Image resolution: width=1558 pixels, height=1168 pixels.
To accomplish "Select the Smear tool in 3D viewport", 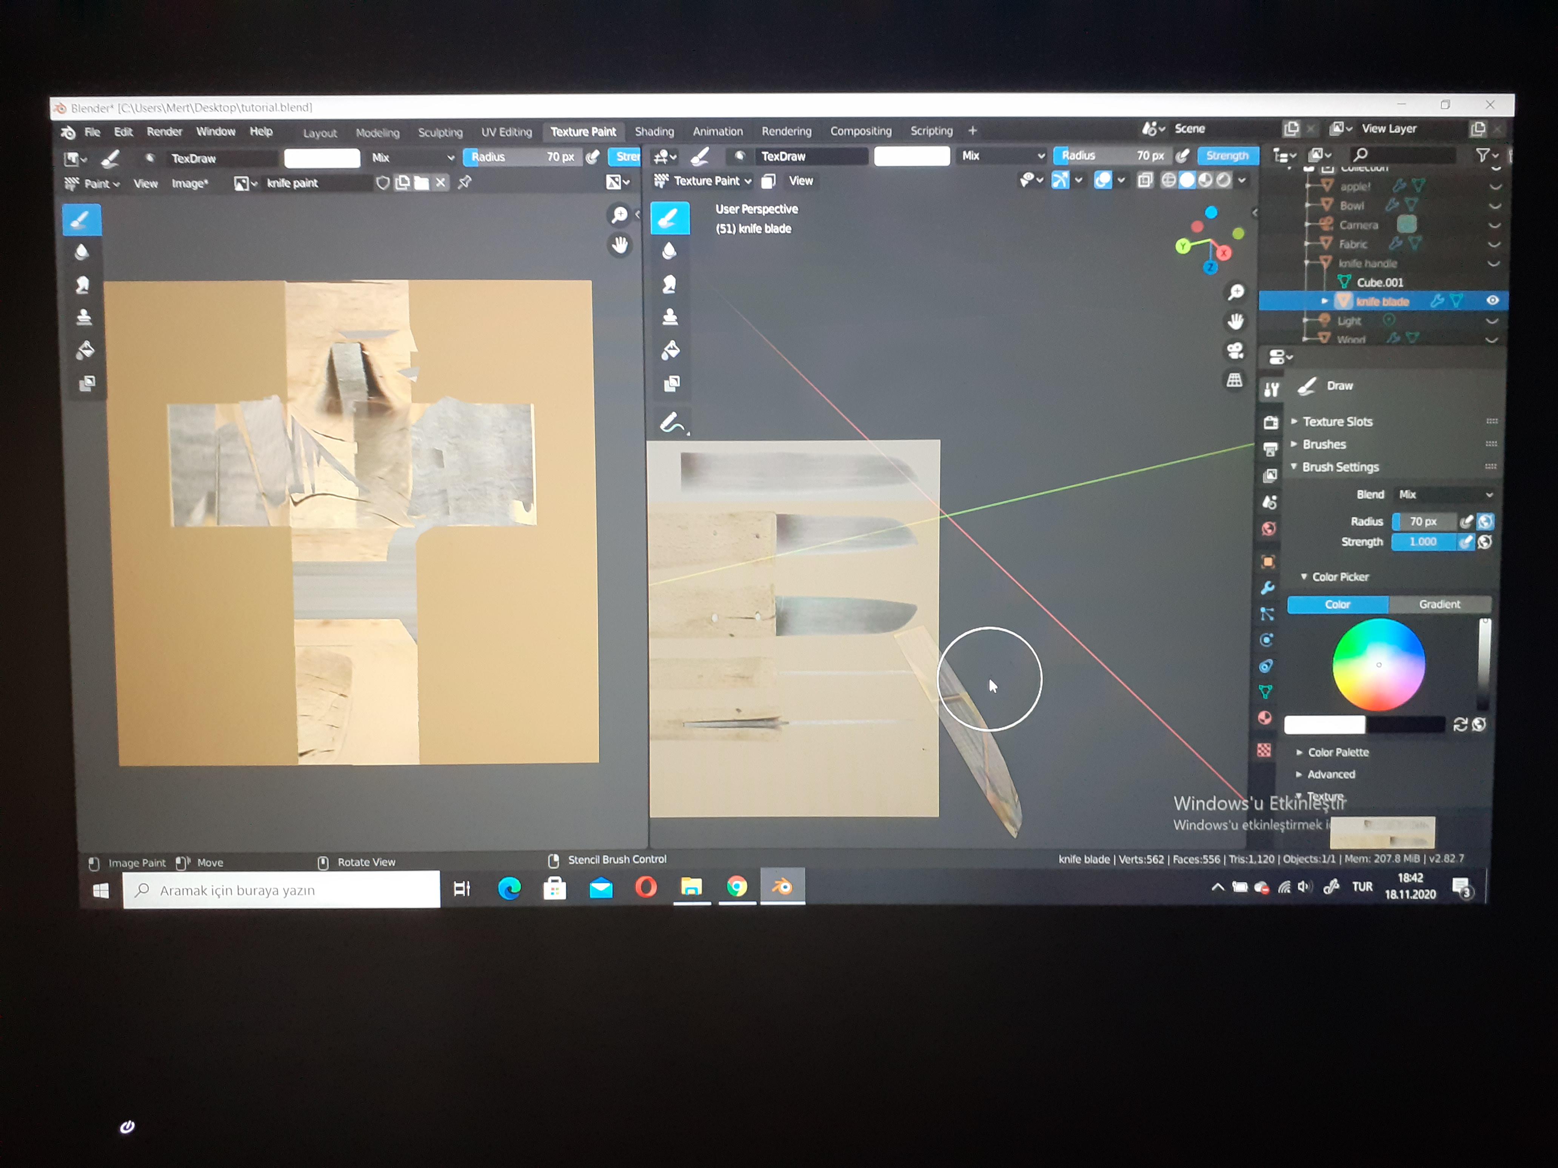I will (670, 284).
